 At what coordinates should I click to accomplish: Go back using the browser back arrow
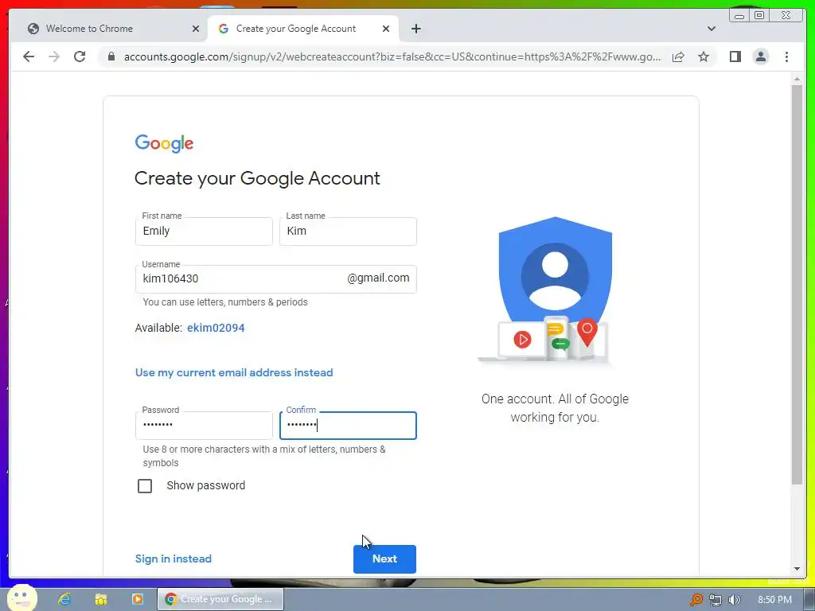pyautogui.click(x=29, y=56)
